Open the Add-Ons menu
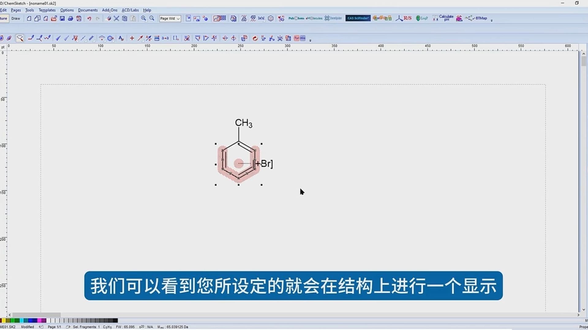 click(110, 10)
